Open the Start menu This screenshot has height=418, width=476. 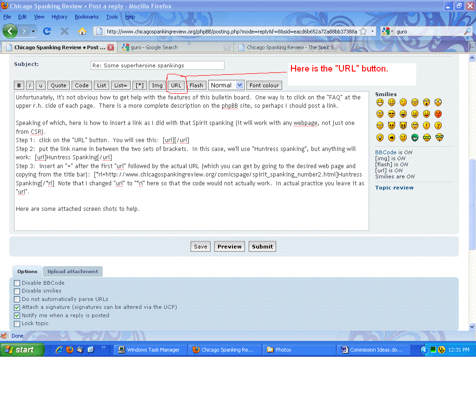click(x=22, y=350)
